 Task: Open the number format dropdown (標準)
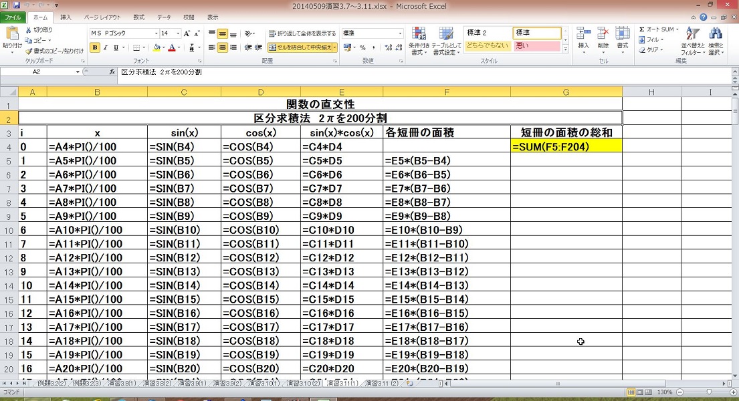(x=401, y=33)
